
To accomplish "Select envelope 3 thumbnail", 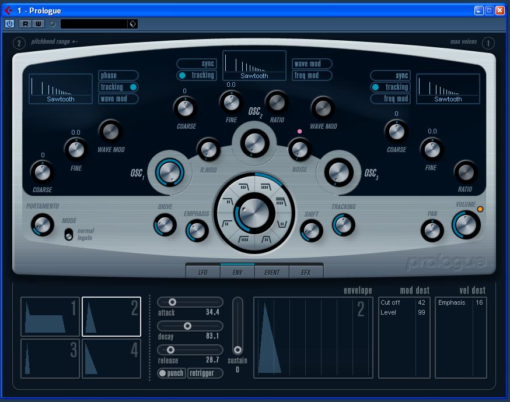I will (x=50, y=358).
